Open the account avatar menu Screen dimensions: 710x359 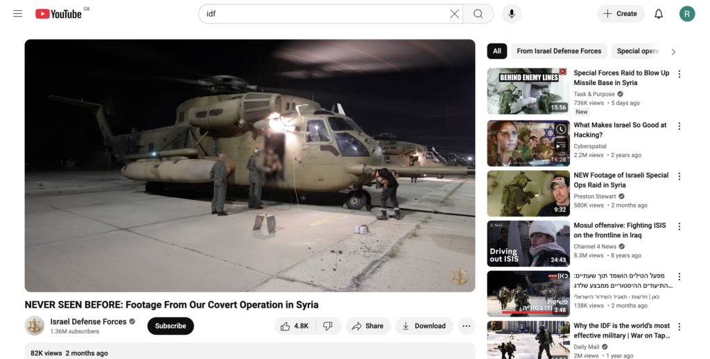click(686, 14)
